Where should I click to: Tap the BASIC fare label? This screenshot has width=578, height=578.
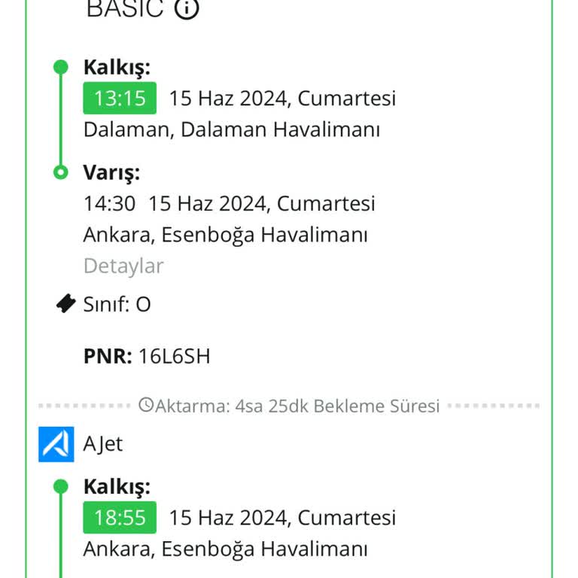[125, 8]
